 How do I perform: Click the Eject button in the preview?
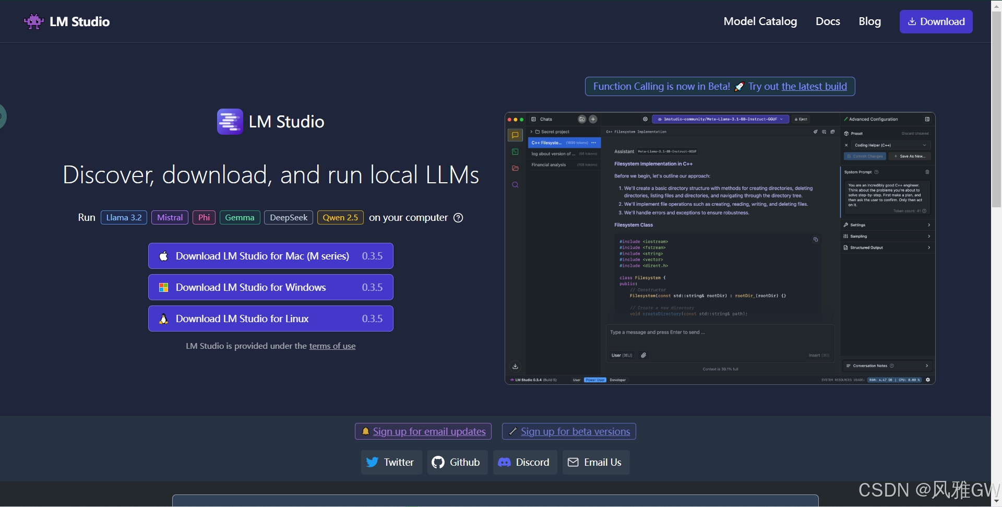pyautogui.click(x=801, y=119)
